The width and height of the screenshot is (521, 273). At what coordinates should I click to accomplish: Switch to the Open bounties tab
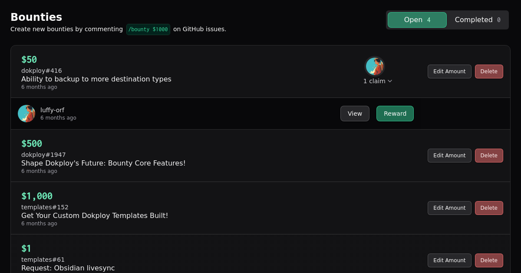(417, 20)
